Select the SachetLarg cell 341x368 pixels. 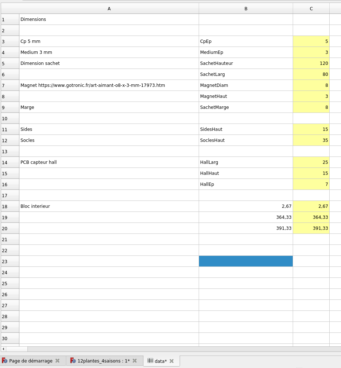click(246, 74)
